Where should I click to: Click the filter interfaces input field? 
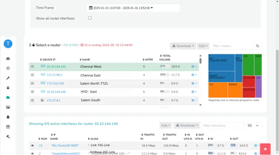[x=223, y=125]
